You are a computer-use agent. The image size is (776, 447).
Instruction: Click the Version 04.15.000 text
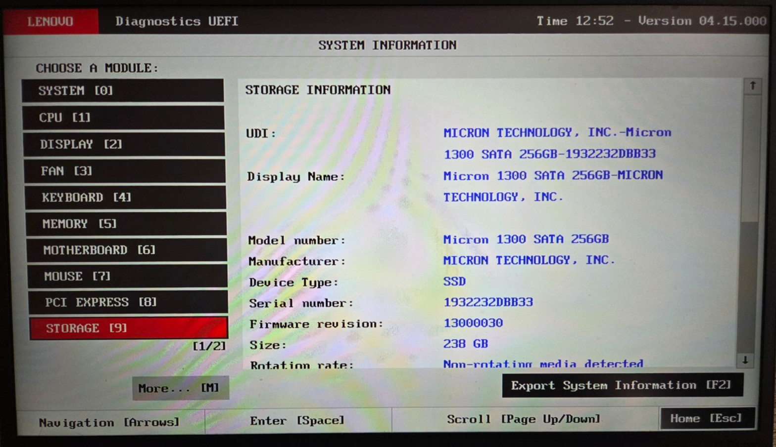pos(702,21)
